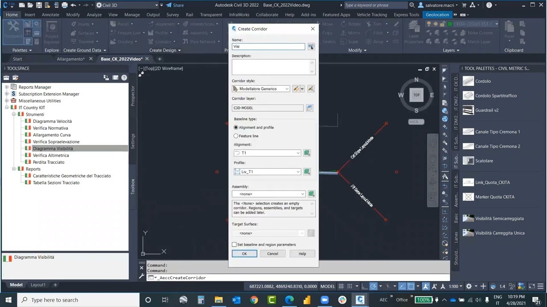This screenshot has width=547, height=307.
Task: Open the Insert ribbon tab
Action: pyautogui.click(x=30, y=14)
